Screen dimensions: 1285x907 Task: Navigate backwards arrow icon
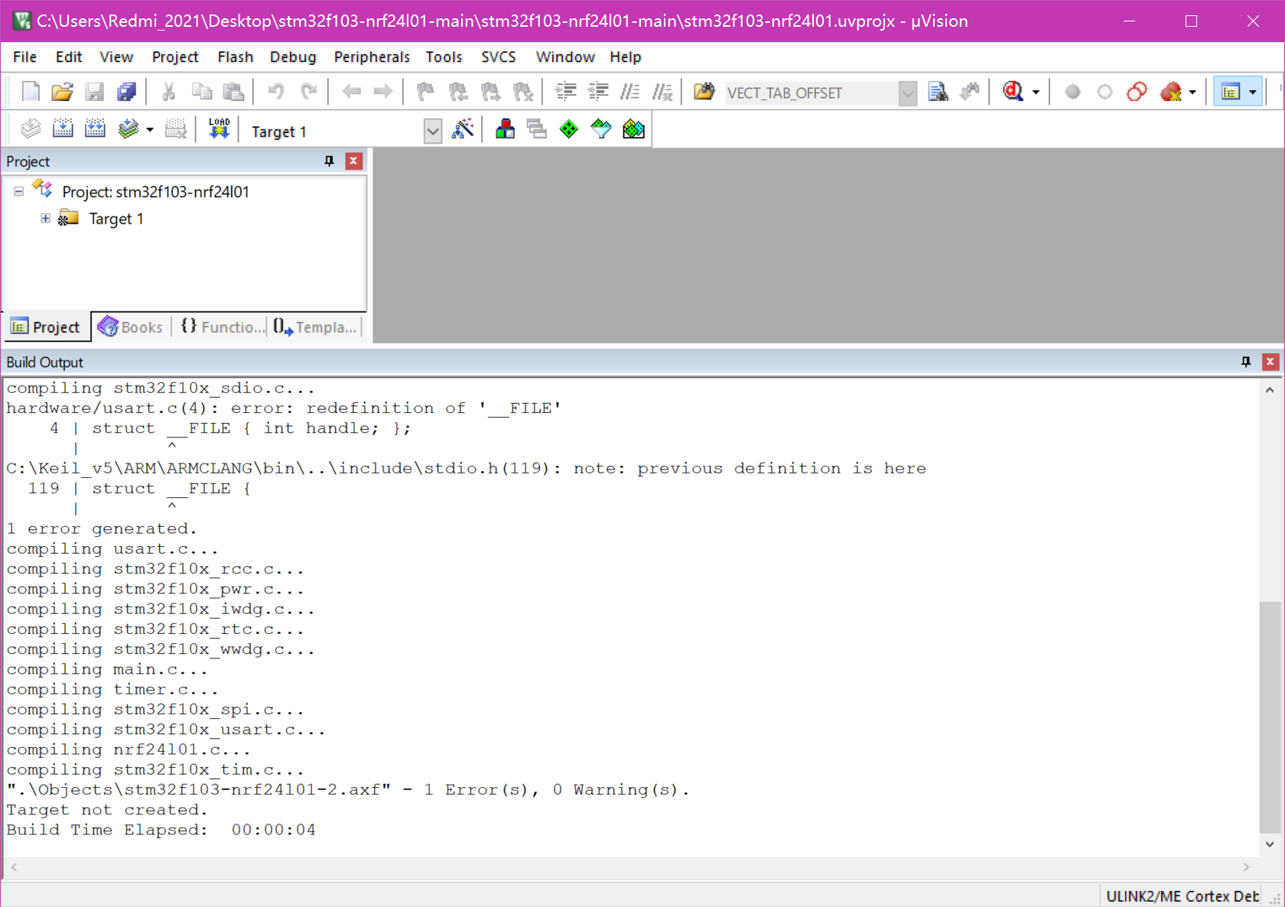pyautogui.click(x=351, y=92)
